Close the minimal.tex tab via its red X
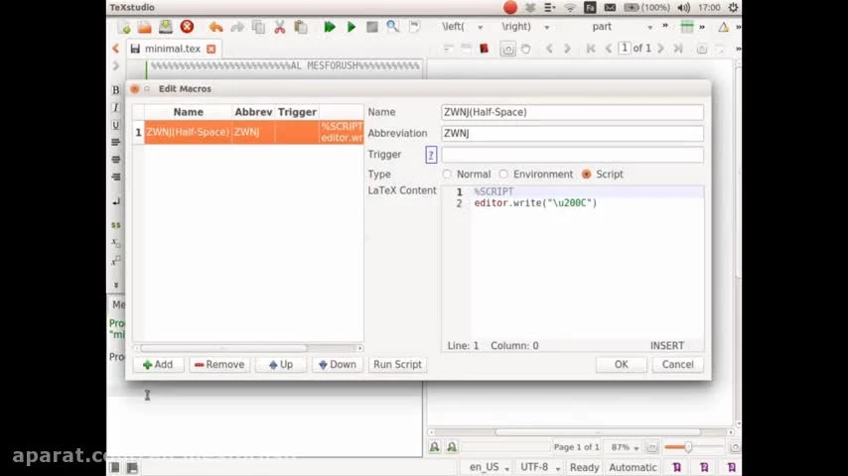 click(x=211, y=49)
